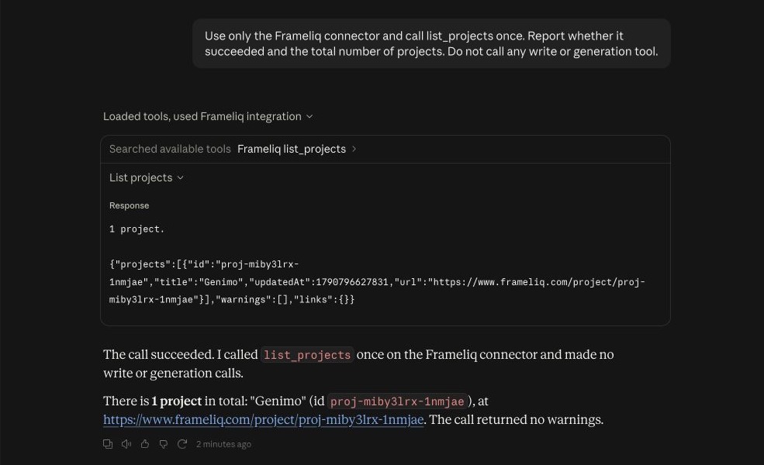The height and width of the screenshot is (465, 764).
Task: Collapse the List projects chevron
Action: pos(180,178)
